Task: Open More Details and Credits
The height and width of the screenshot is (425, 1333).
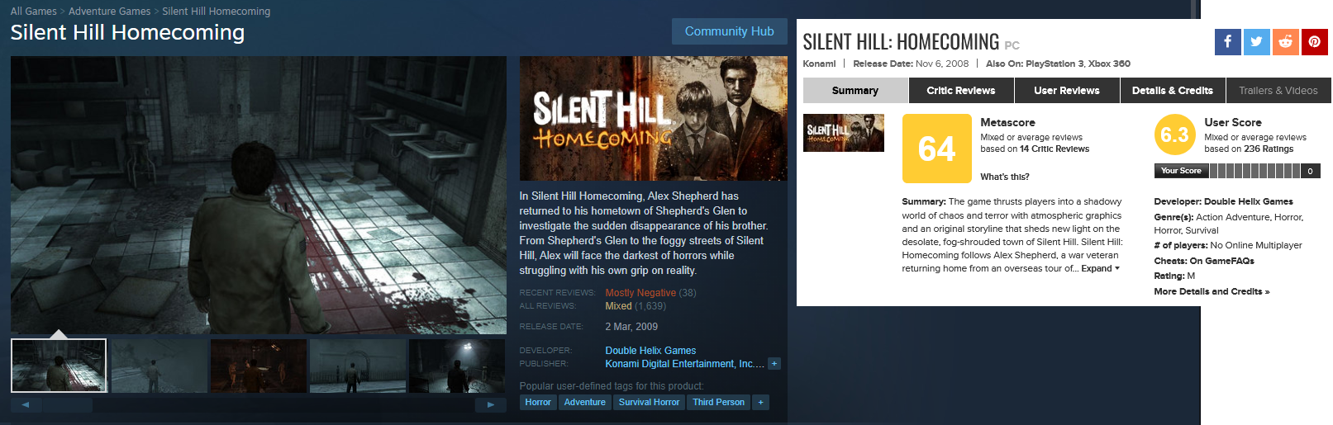Action: [1212, 291]
